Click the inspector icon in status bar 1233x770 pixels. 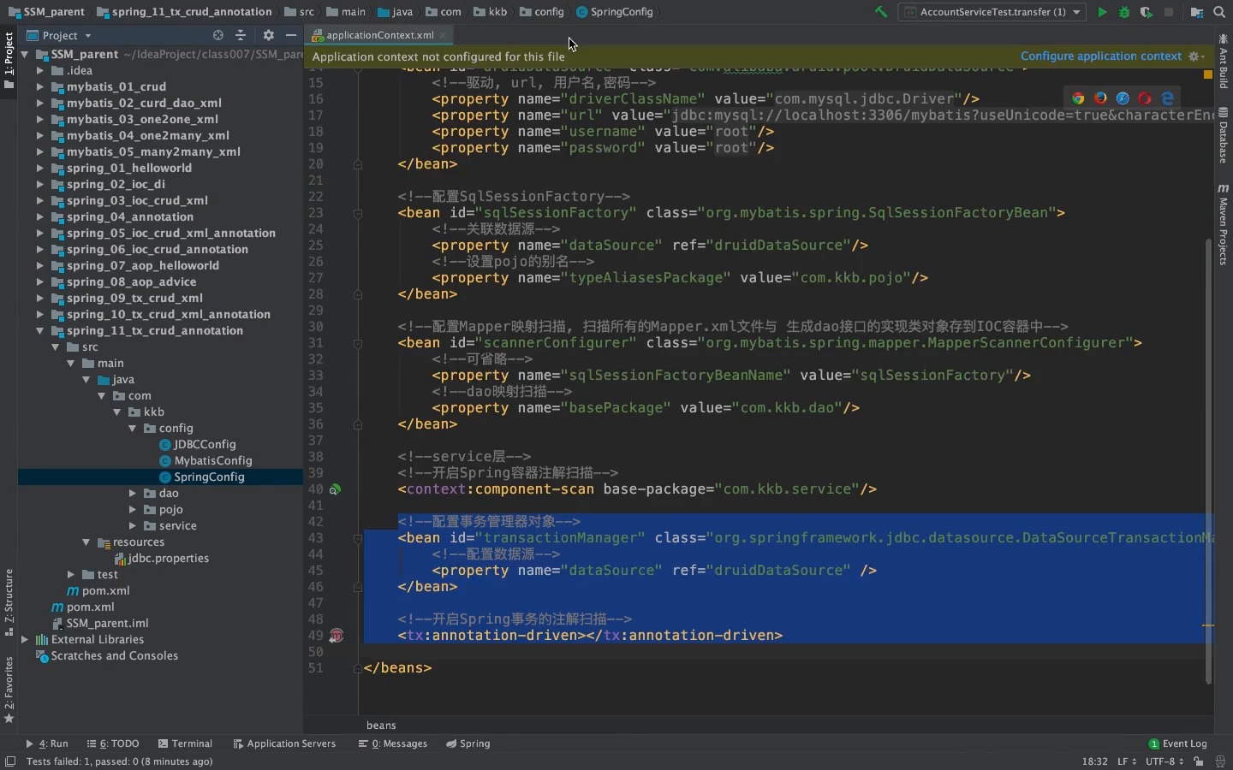click(1220, 761)
